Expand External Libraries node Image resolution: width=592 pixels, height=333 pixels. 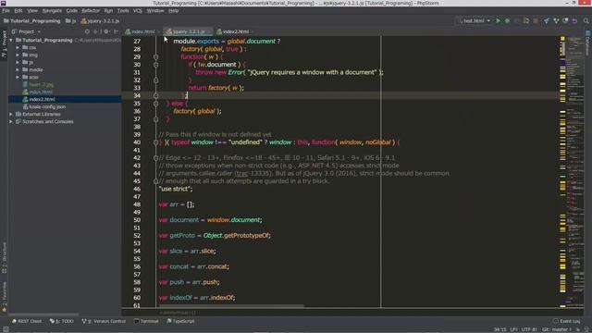(11, 114)
